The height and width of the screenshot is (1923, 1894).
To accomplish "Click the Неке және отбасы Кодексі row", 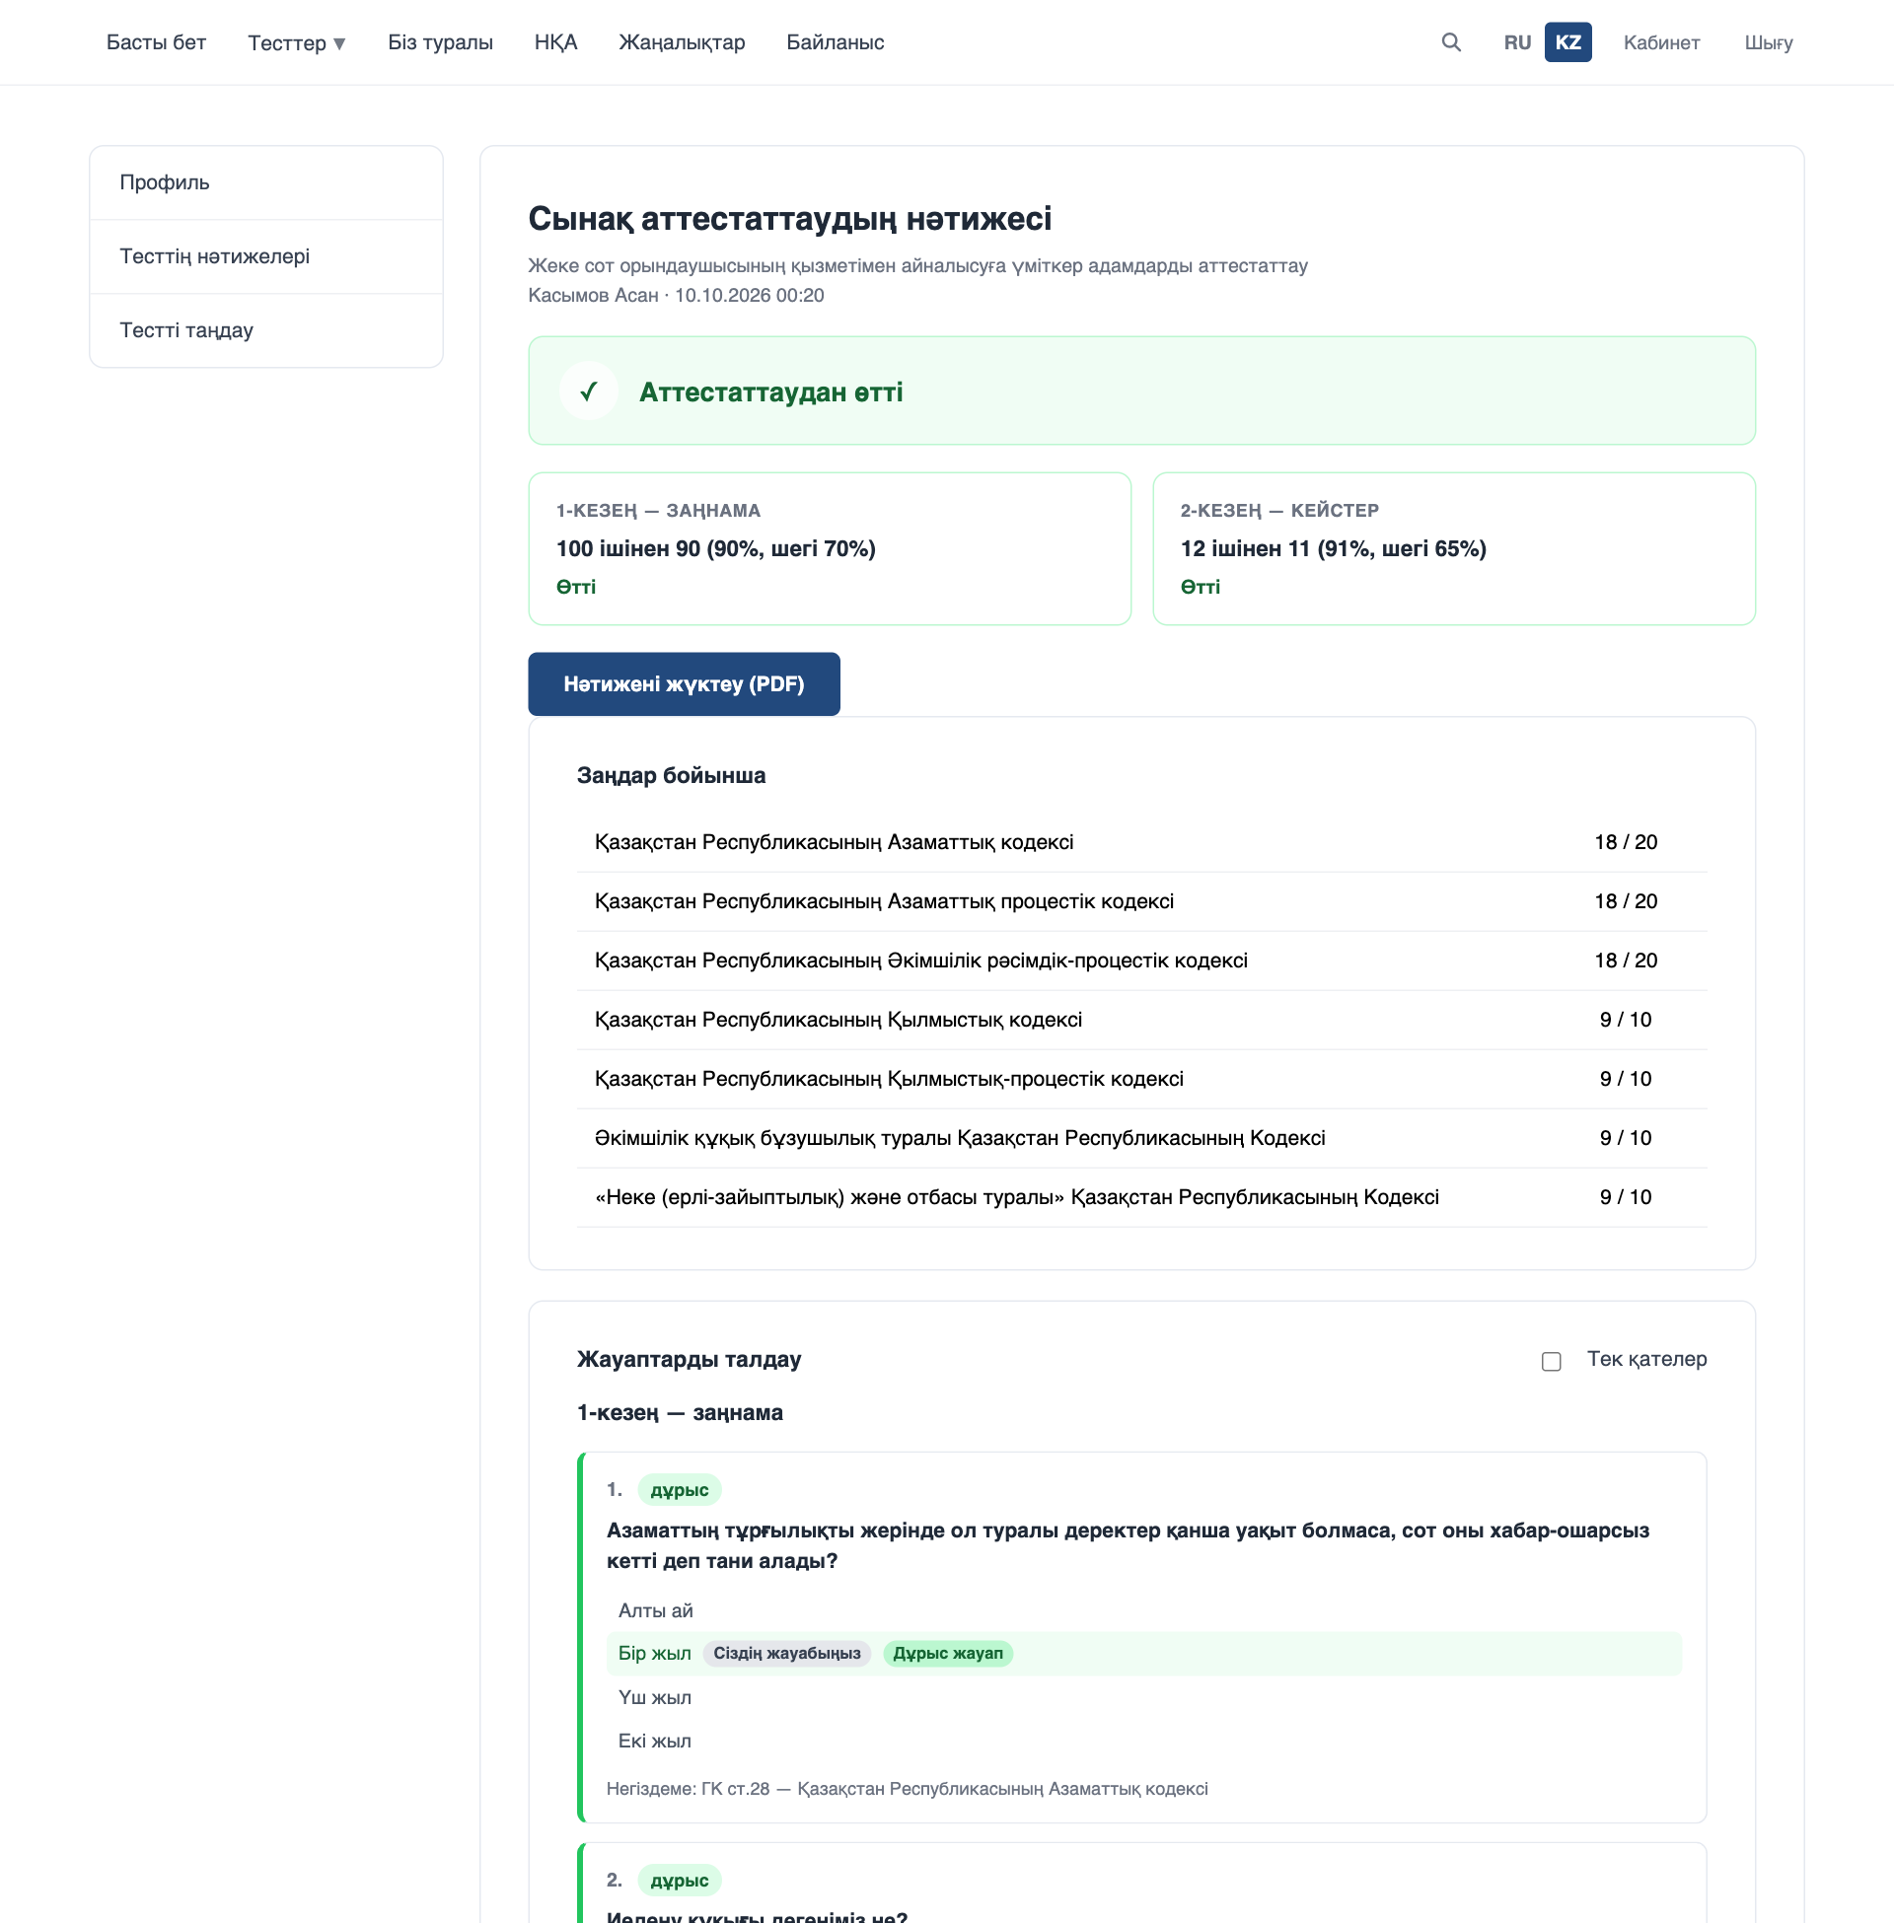I will click(x=1141, y=1196).
